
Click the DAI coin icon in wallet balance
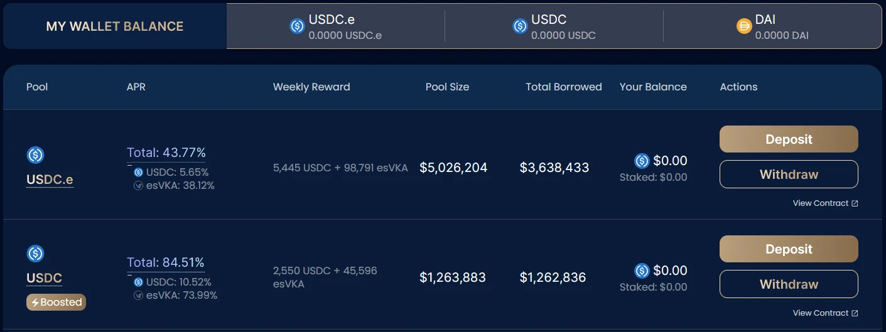pos(744,26)
